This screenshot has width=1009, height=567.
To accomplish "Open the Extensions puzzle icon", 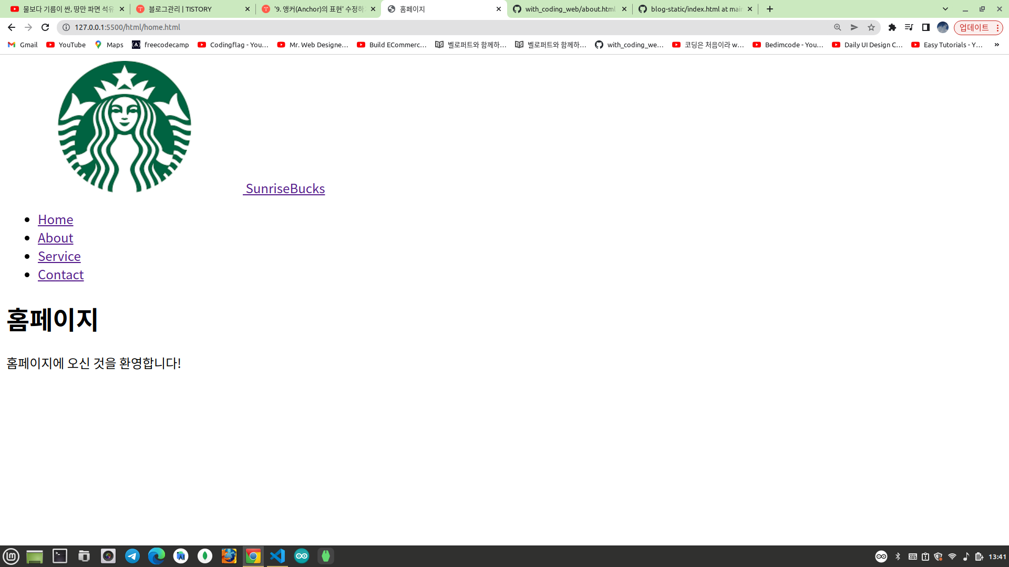I will (x=892, y=27).
